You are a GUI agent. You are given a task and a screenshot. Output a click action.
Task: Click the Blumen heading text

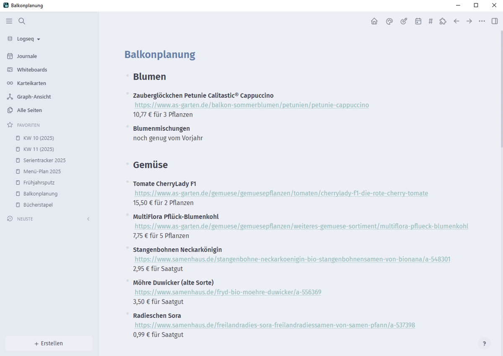150,77
